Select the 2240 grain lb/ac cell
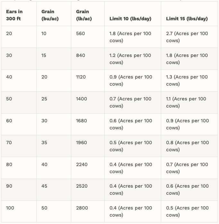Screen dimensions: 219x224 82,164
